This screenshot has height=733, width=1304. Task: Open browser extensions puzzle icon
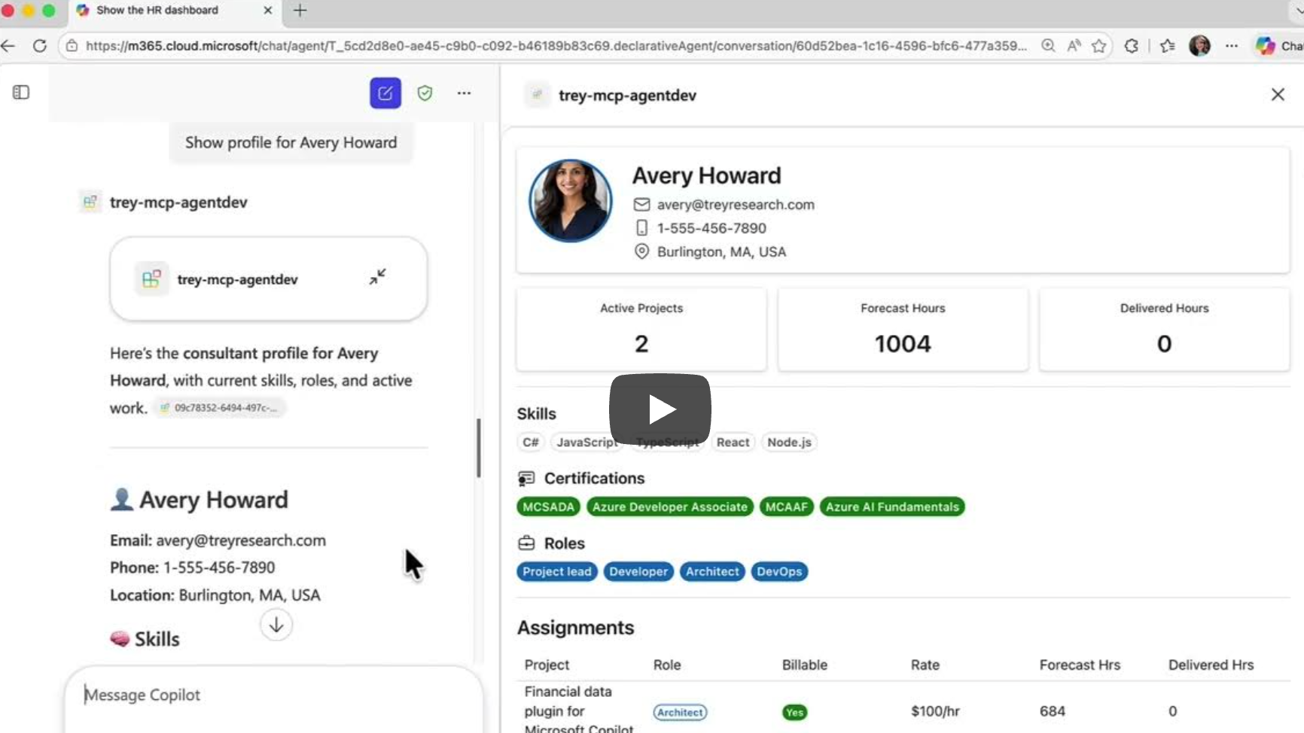(x=1131, y=46)
